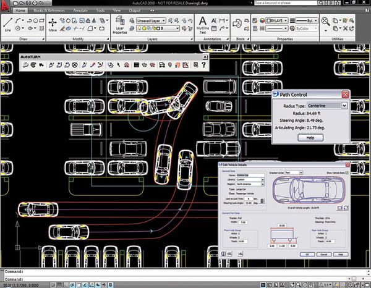Click the color wheel icon in Properties panel

pos(262,20)
